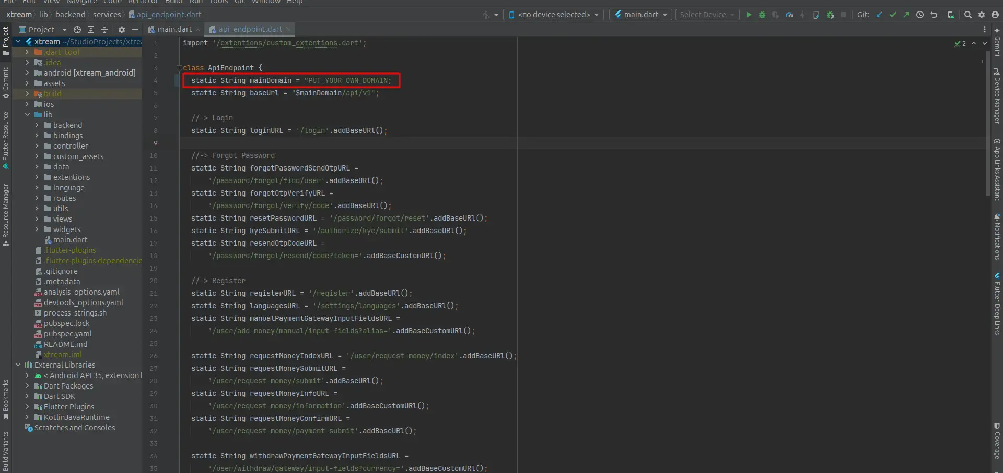Open the Project view mode dropdown
The height and width of the screenshot is (473, 1003).
(43, 30)
